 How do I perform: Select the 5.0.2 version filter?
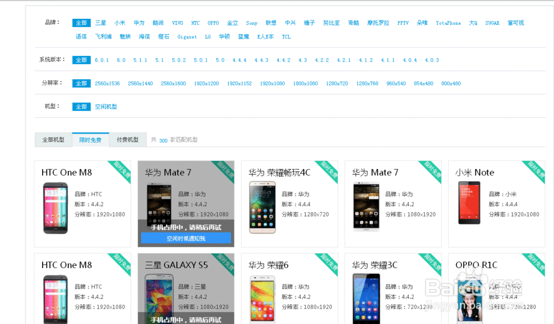179,60
